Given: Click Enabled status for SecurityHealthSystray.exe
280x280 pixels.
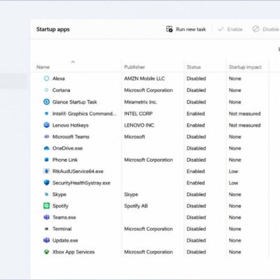Looking at the screenshot, I should point(195,183).
